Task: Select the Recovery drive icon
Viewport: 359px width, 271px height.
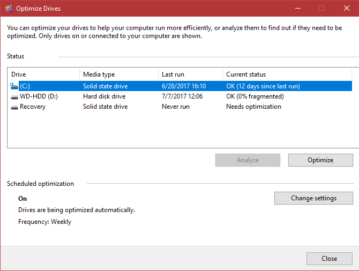Action: pyautogui.click(x=14, y=107)
